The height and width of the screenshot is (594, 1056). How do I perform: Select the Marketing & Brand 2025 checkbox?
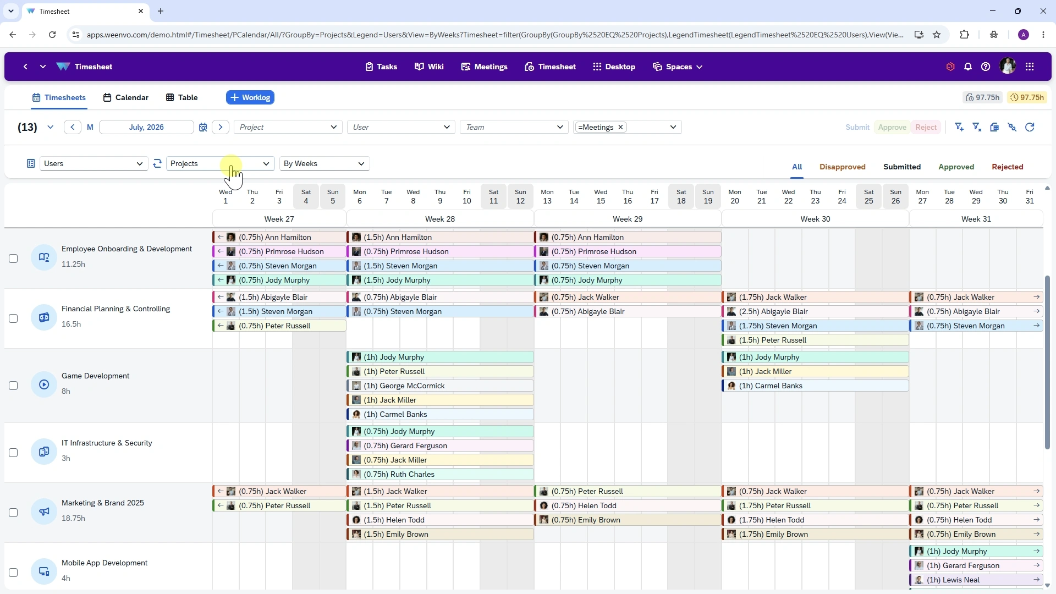tap(13, 513)
